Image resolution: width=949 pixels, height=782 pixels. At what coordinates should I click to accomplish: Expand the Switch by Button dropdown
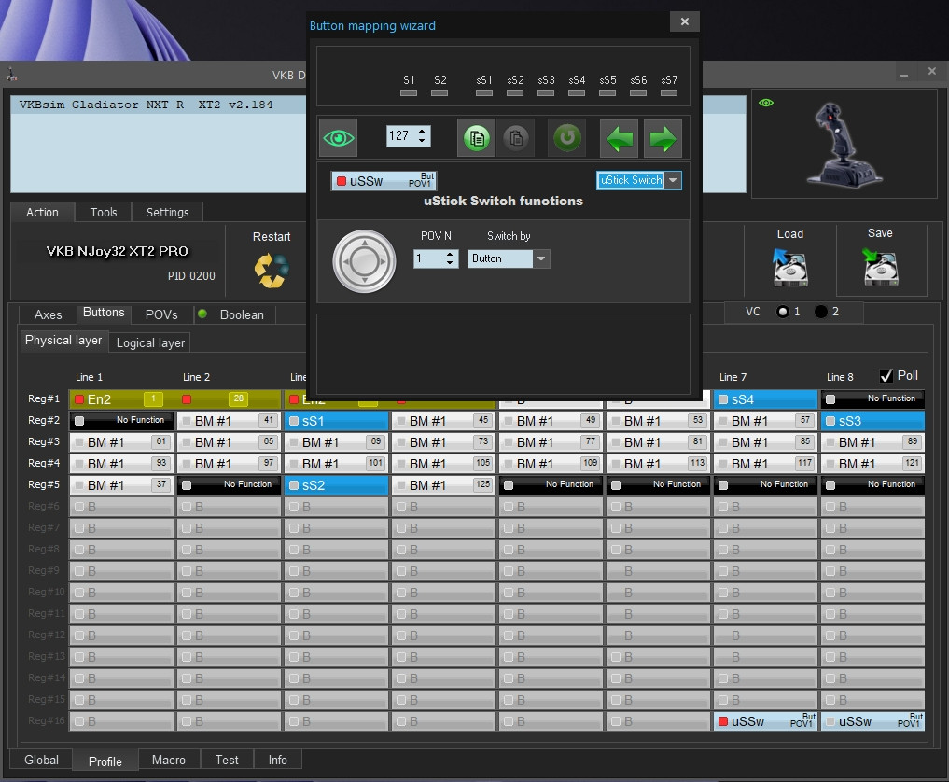tap(540, 258)
